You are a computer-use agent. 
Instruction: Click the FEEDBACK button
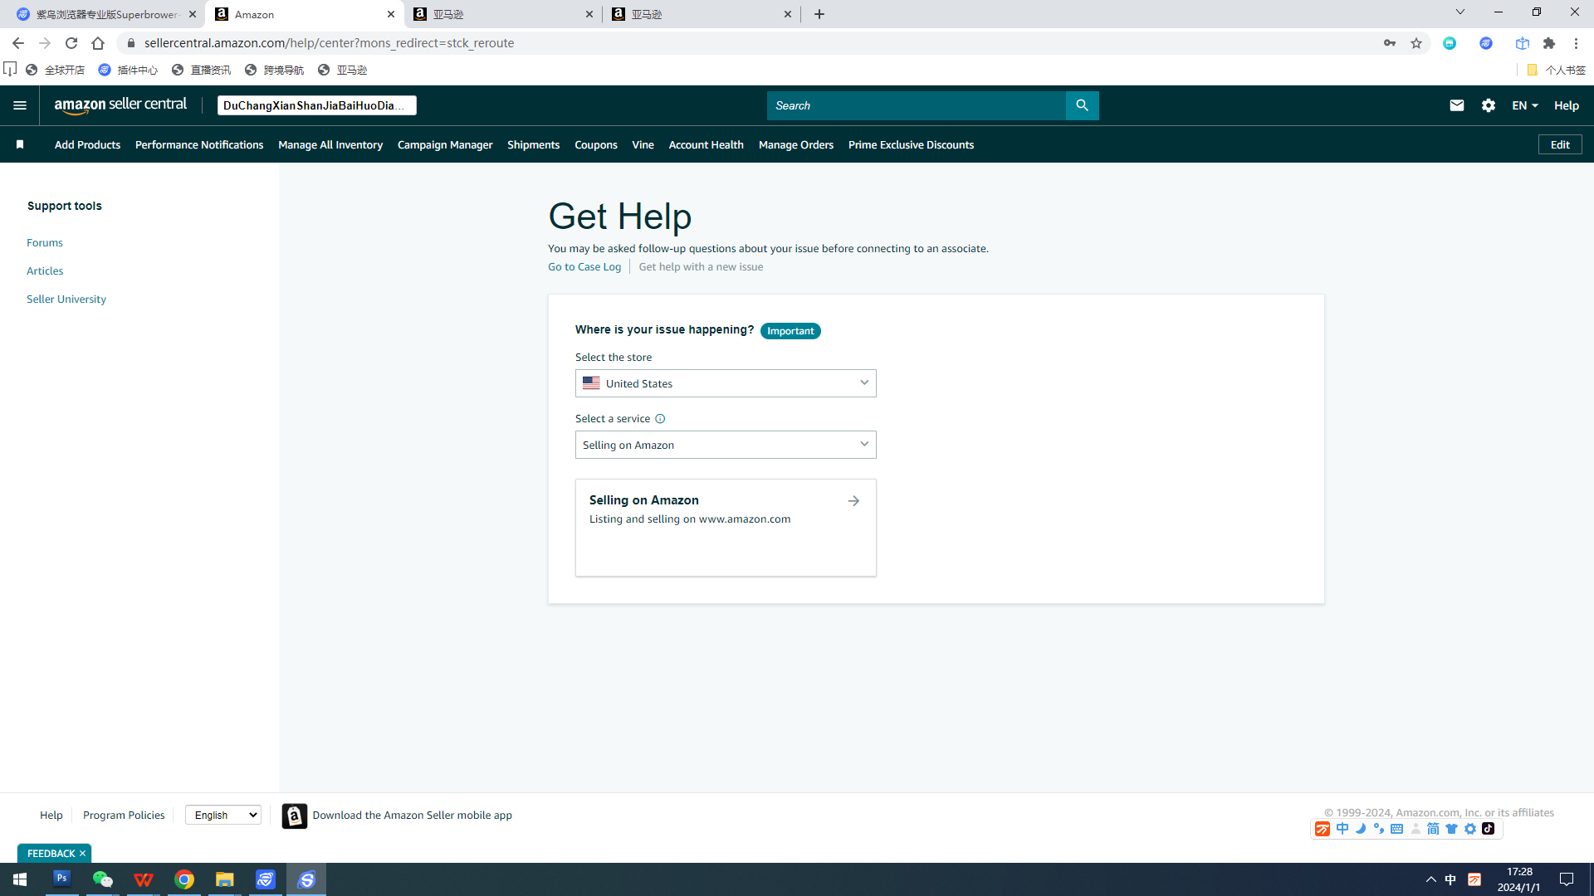51,853
